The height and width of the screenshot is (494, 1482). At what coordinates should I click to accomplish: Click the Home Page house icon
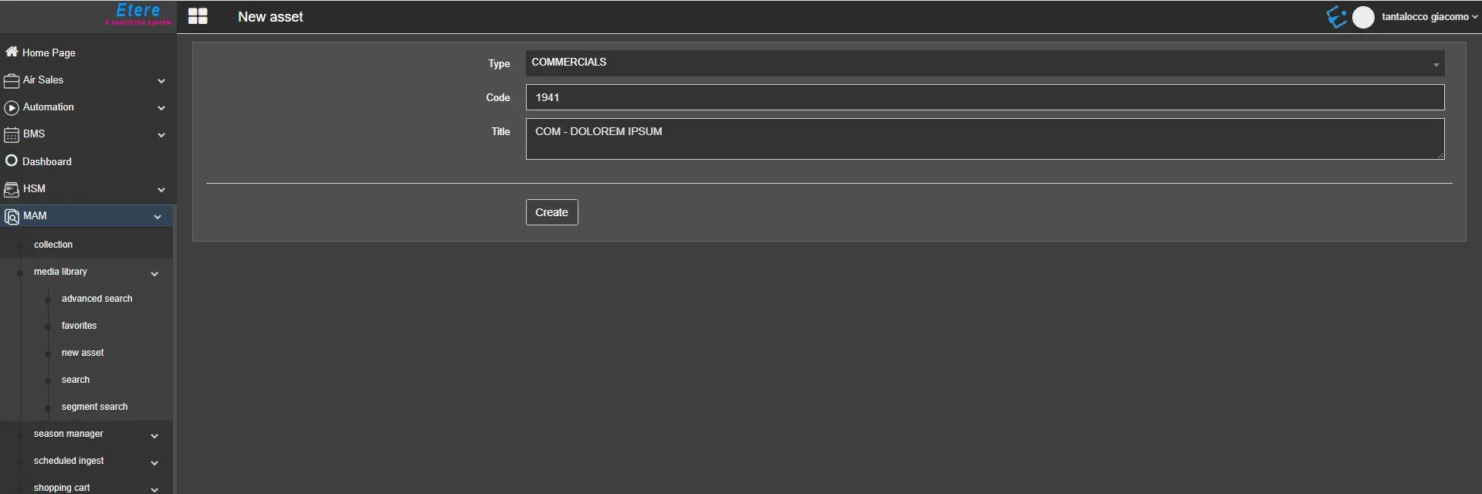12,52
